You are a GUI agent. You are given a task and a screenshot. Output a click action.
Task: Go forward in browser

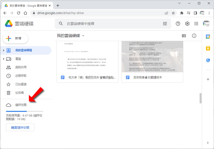pyautogui.click(x=12, y=13)
